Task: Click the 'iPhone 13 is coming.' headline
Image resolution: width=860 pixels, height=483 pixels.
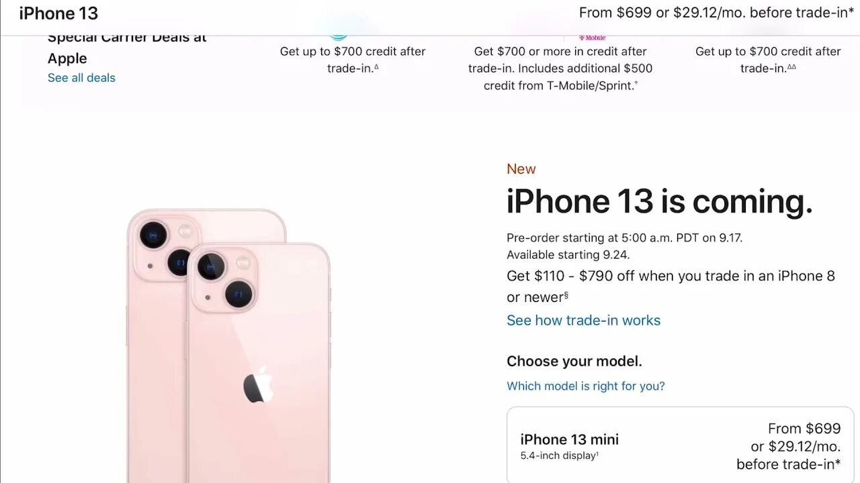Action: point(660,201)
